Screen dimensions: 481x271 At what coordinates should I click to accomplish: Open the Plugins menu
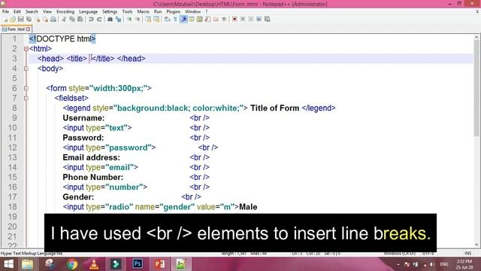point(174,12)
